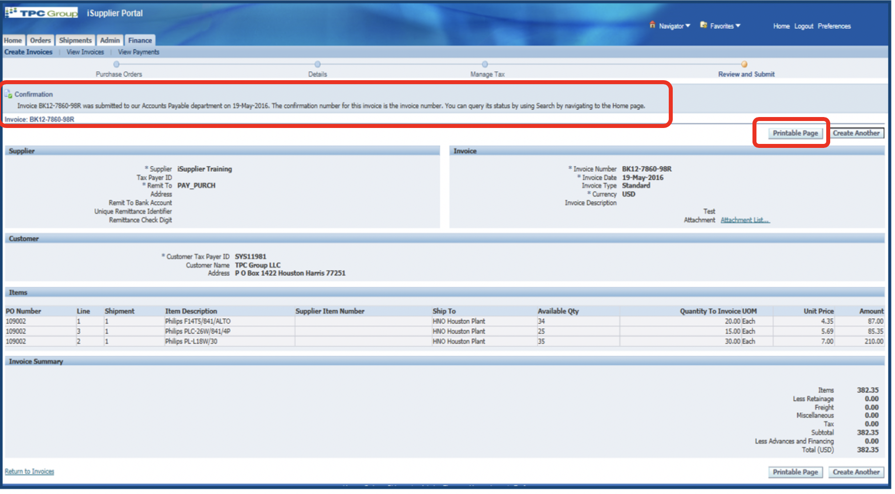Click the bottom Create Another button
The image size is (895, 494).
[x=856, y=472]
